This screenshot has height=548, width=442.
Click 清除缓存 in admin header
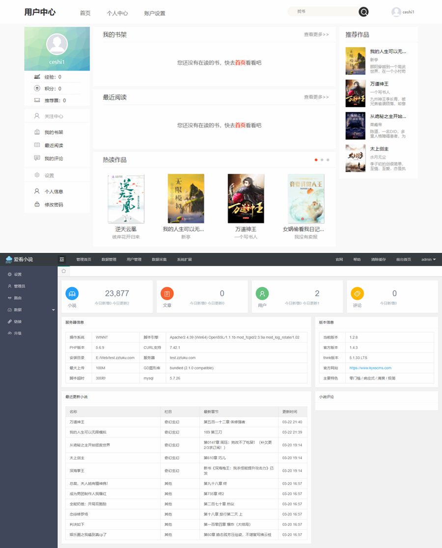[x=378, y=259]
